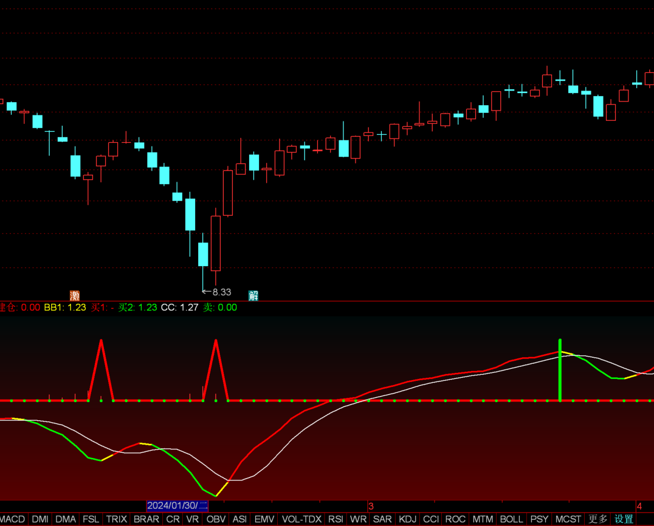Switch to ROC indicator

click(x=455, y=519)
